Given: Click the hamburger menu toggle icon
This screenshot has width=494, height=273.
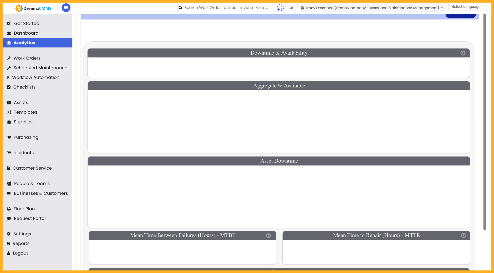Looking at the screenshot, I should click(x=66, y=8).
